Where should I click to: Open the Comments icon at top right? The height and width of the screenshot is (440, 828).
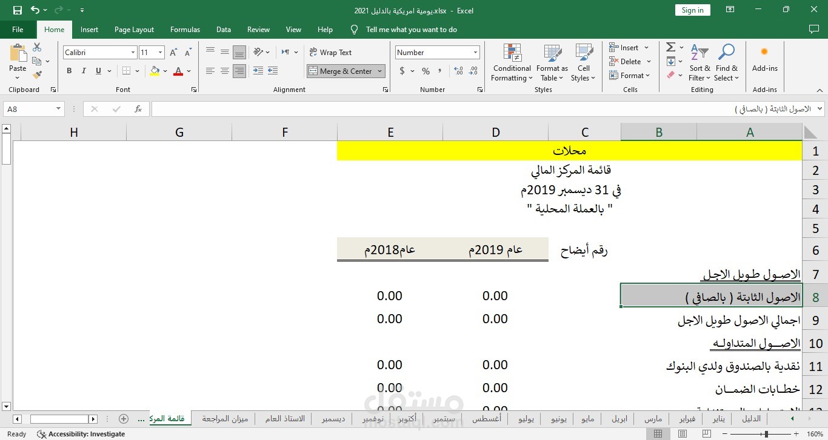click(x=814, y=29)
